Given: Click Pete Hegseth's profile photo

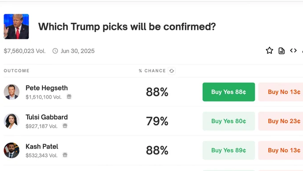Looking at the screenshot, I should coord(12,92).
